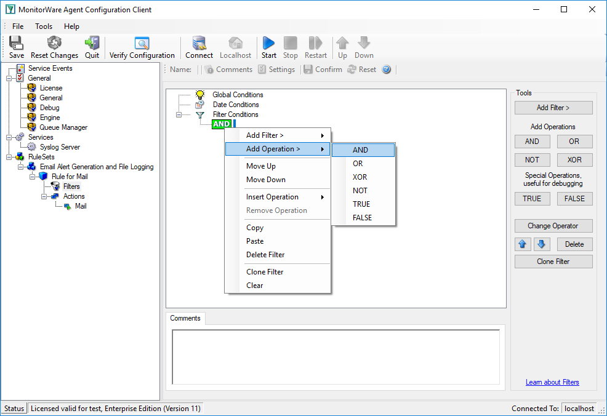This screenshot has height=416, width=607.
Task: Click the OR button in Tools panel
Action: (574, 142)
